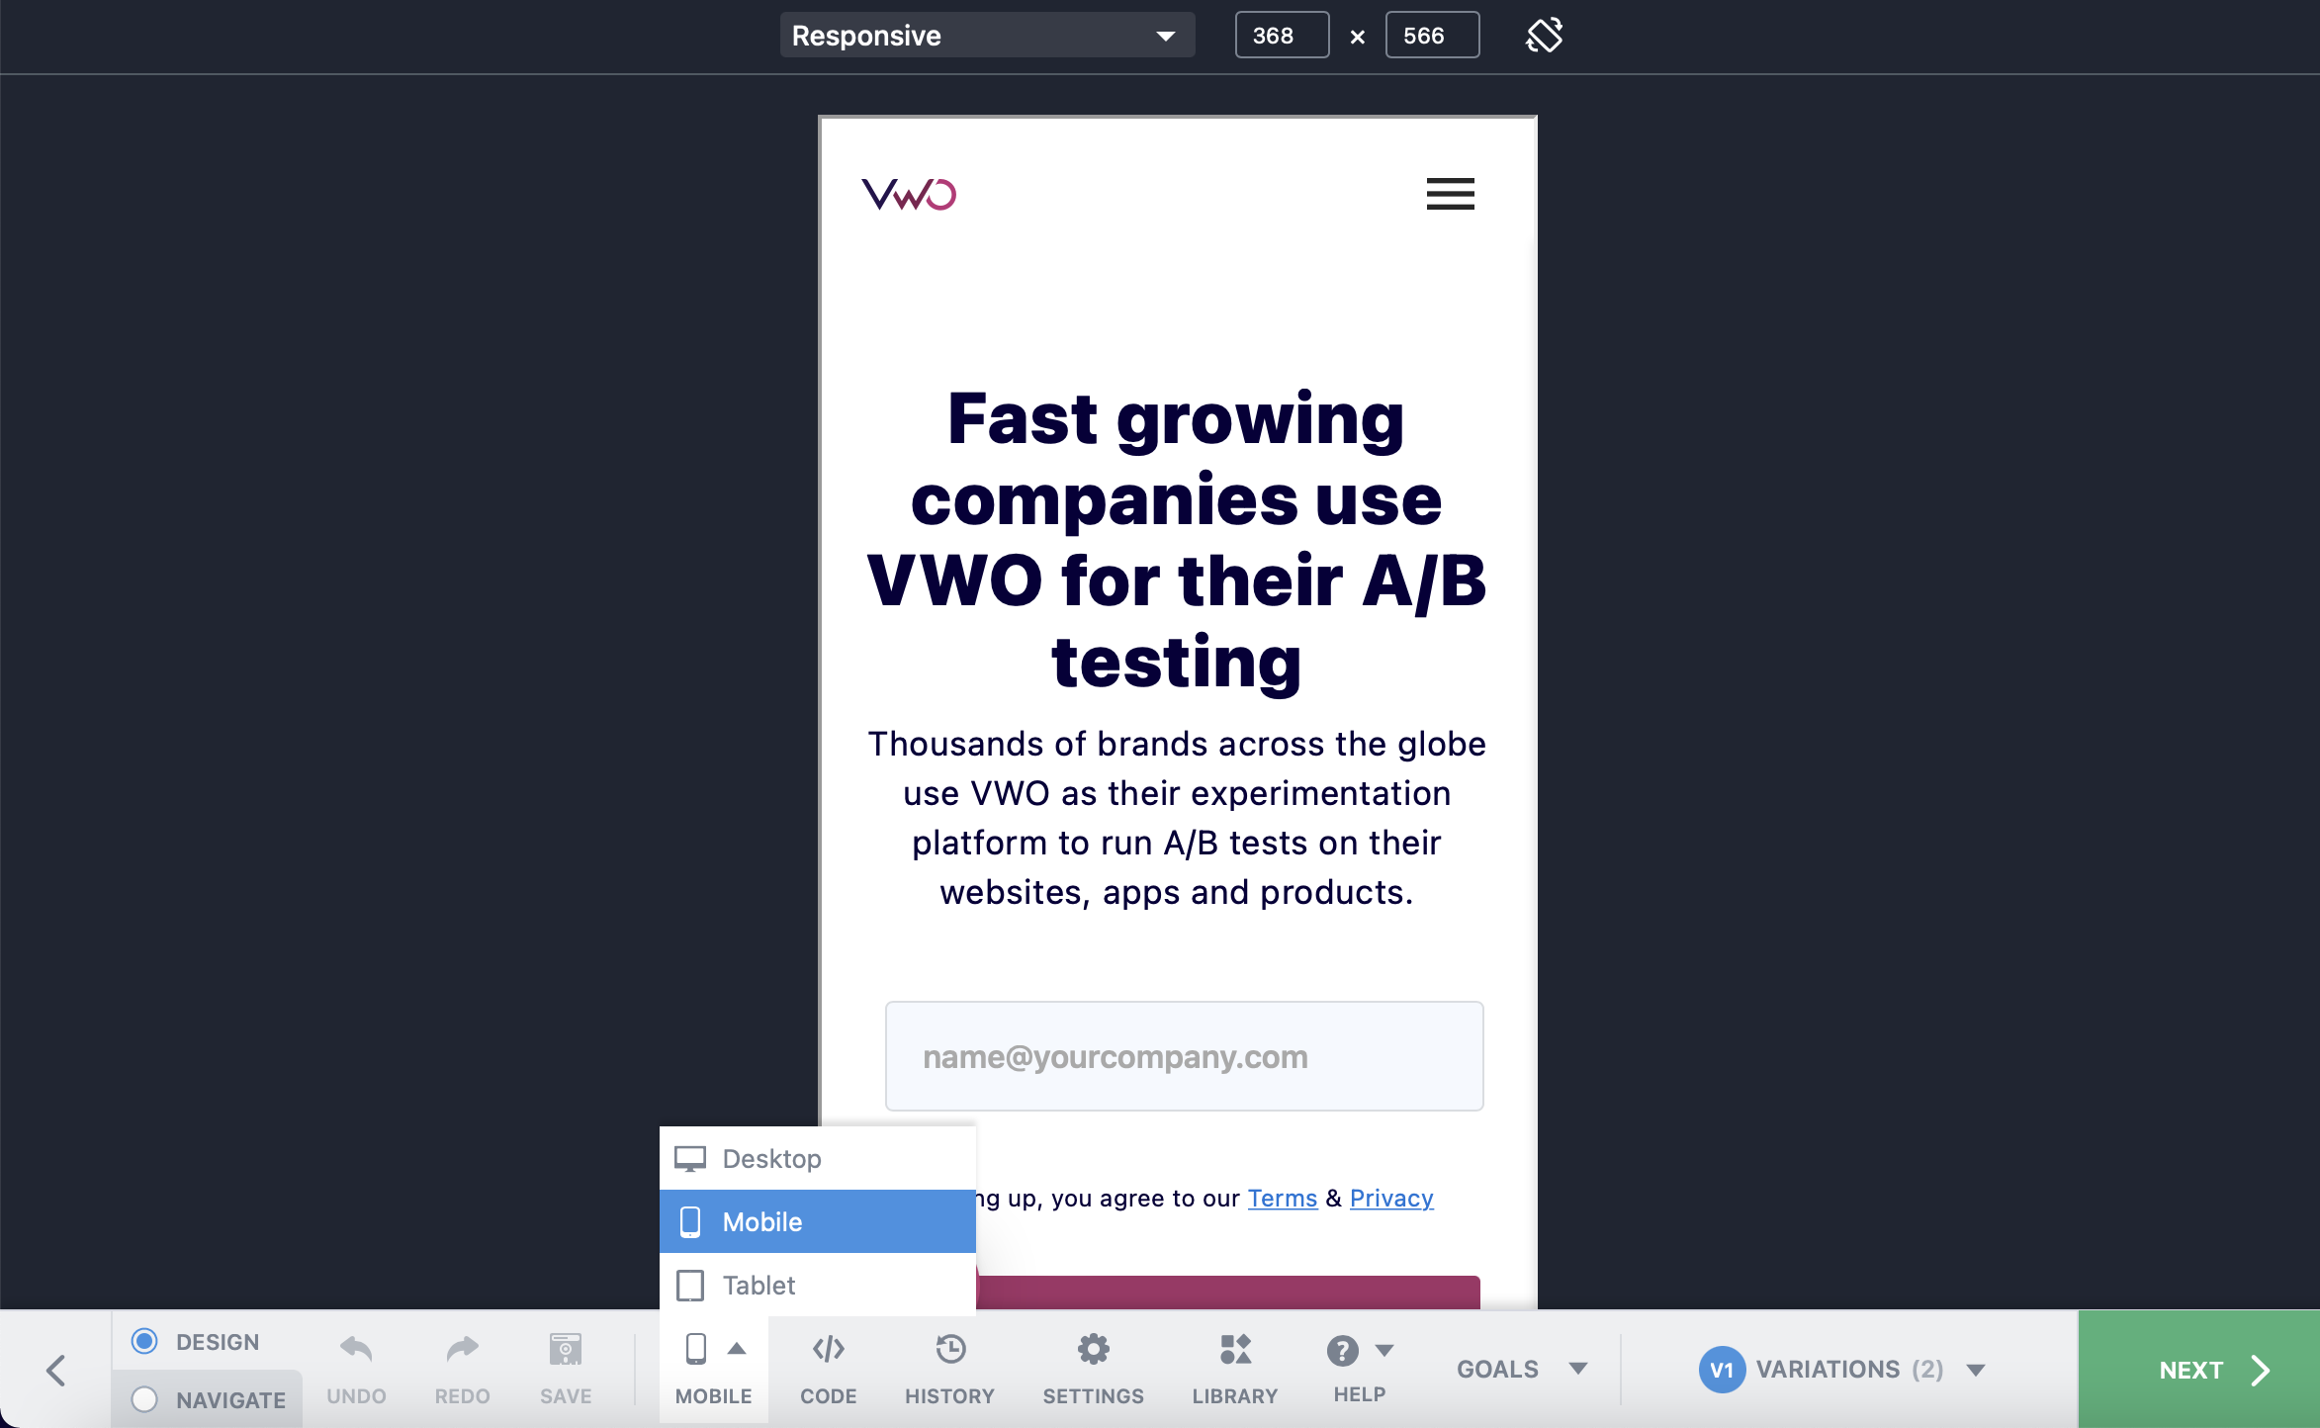Click the back chevron arrow
Image resolution: width=2320 pixels, height=1428 pixels.
[55, 1370]
